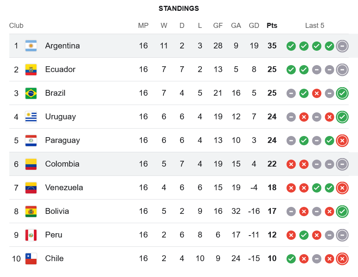The width and height of the screenshot is (358, 277).
Task: Click Chile's first green win icon
Action: tap(291, 259)
